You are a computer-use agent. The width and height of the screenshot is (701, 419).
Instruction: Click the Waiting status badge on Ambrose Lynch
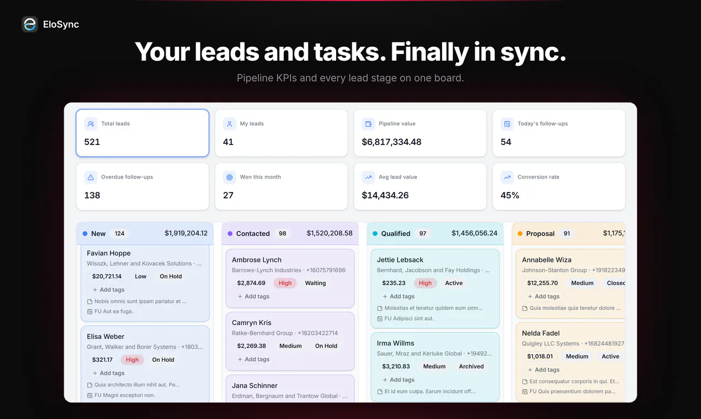[x=316, y=283]
